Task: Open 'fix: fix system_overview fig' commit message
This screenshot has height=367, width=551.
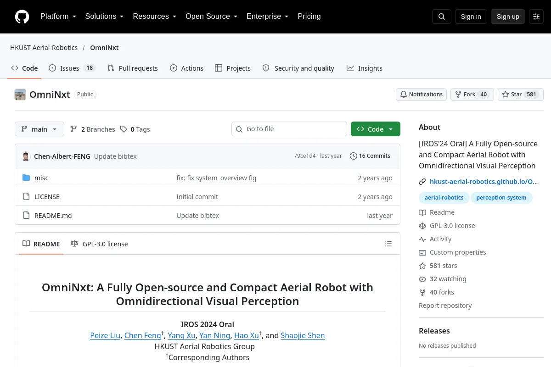Action: 216,178
